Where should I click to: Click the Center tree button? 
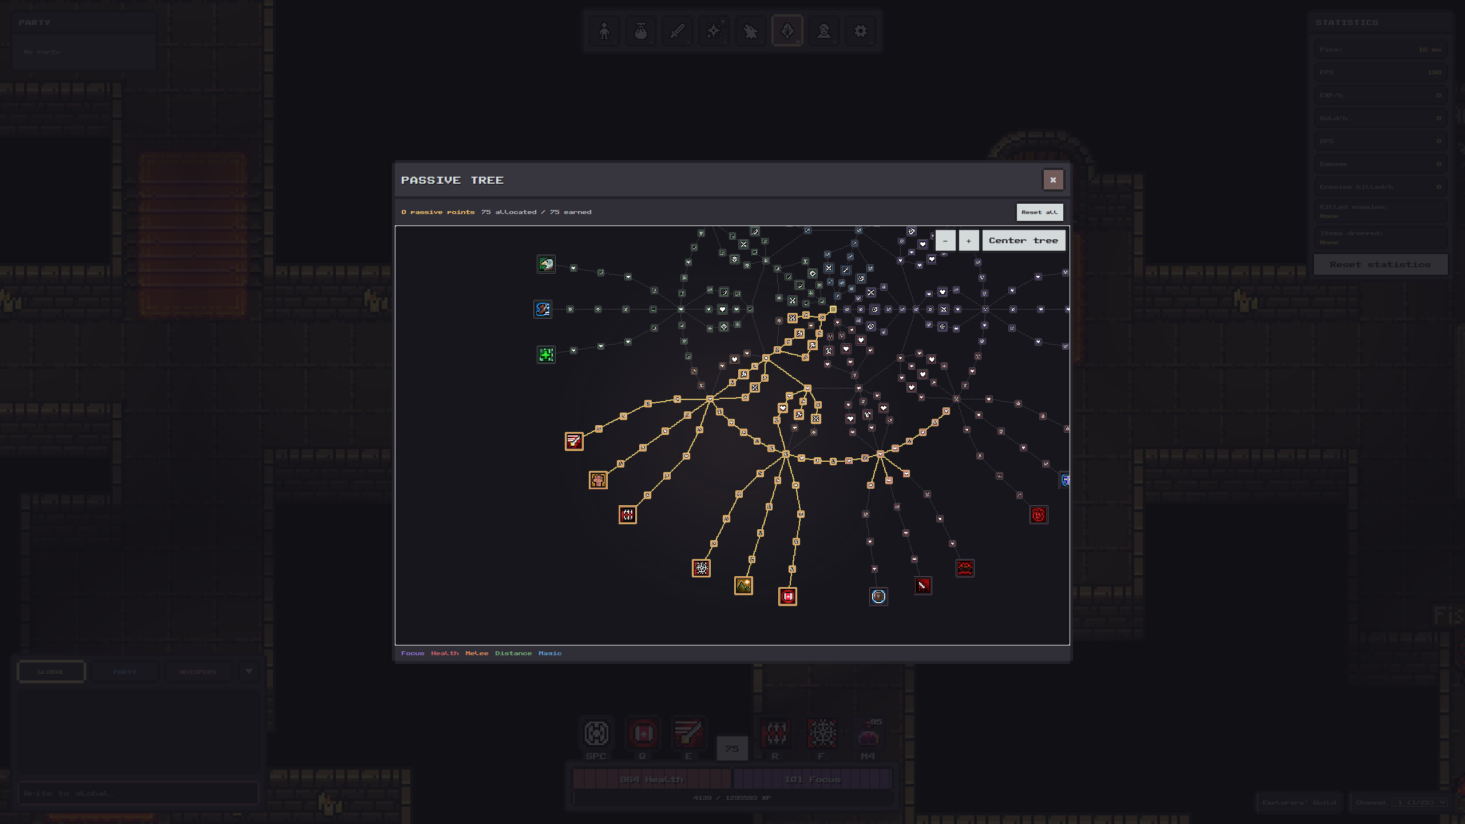[x=1023, y=241]
